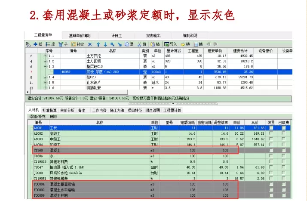This screenshot has height=201, width=307.
Task: Check 装置 box for J2047 振动器 row
Action: click(x=270, y=167)
